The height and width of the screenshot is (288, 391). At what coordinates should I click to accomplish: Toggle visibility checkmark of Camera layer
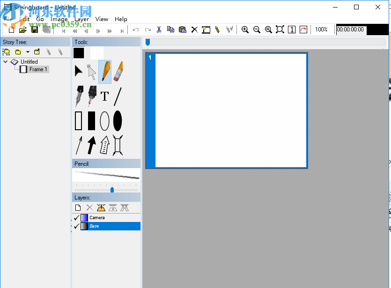tap(76, 218)
